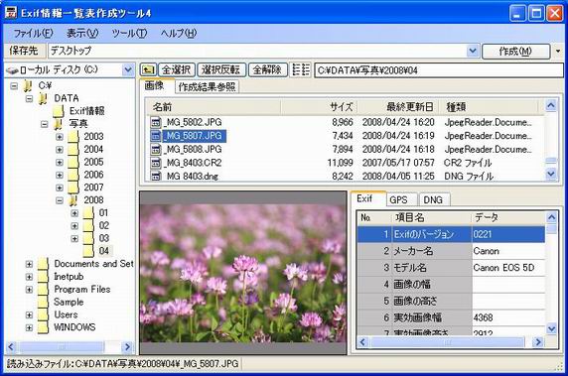Click the 全解除 button
The height and width of the screenshot is (376, 568).
(x=268, y=69)
